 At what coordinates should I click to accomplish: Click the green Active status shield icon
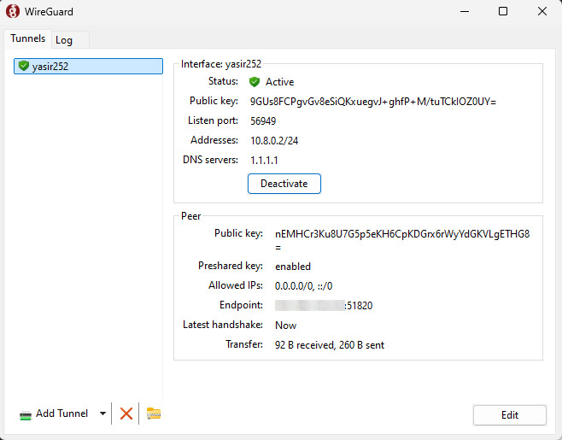click(x=255, y=82)
